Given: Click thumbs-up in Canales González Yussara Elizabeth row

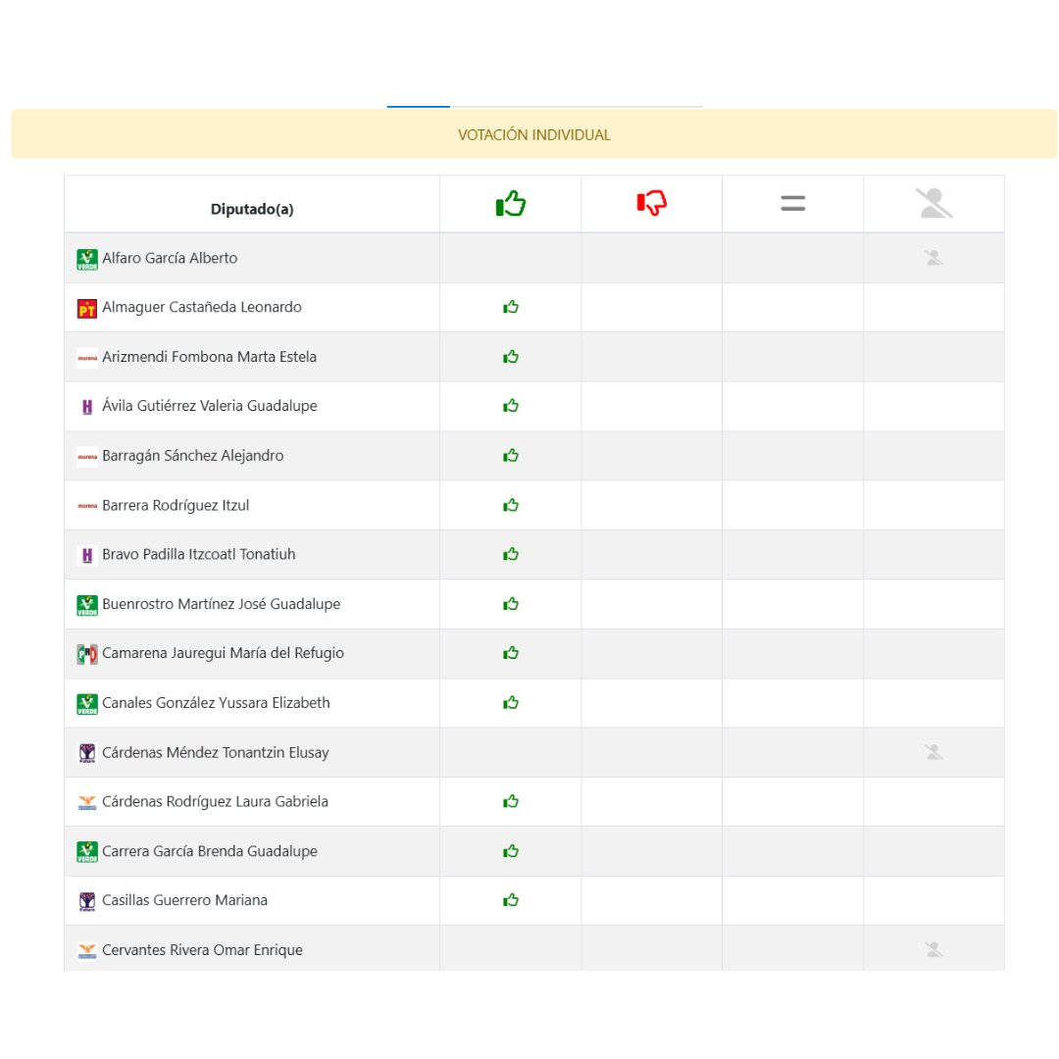Looking at the screenshot, I should pos(511,703).
